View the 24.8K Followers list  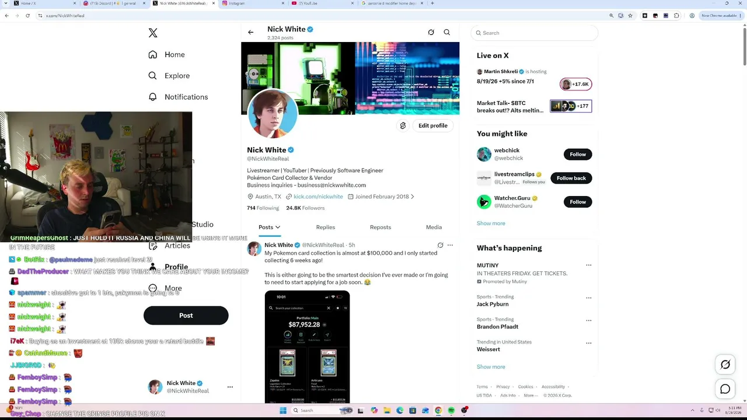pos(305,208)
